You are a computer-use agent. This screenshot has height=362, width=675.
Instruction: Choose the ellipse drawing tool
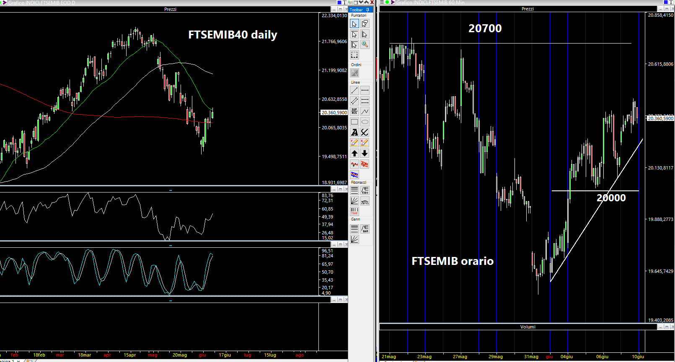coord(365,122)
